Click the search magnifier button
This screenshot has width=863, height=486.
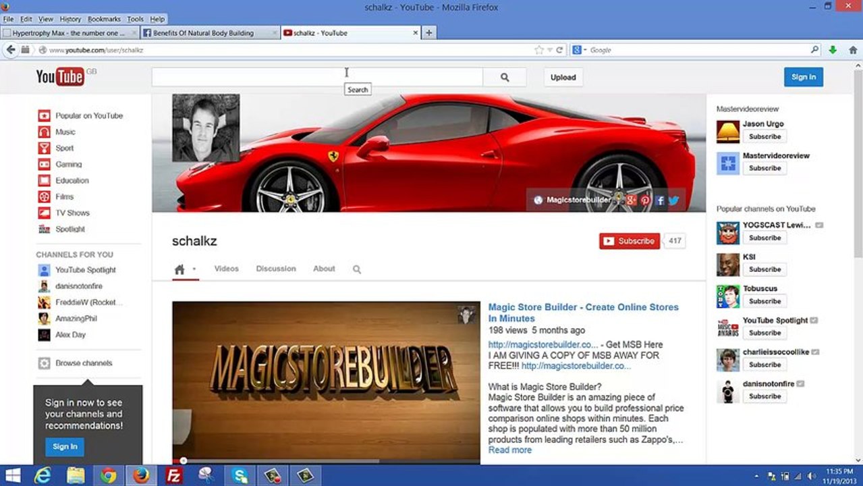pos(505,78)
